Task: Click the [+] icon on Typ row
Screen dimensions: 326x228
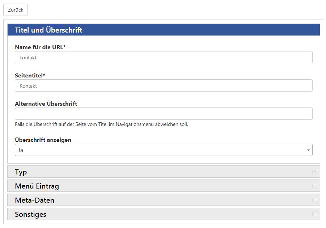Action: tap(315, 172)
